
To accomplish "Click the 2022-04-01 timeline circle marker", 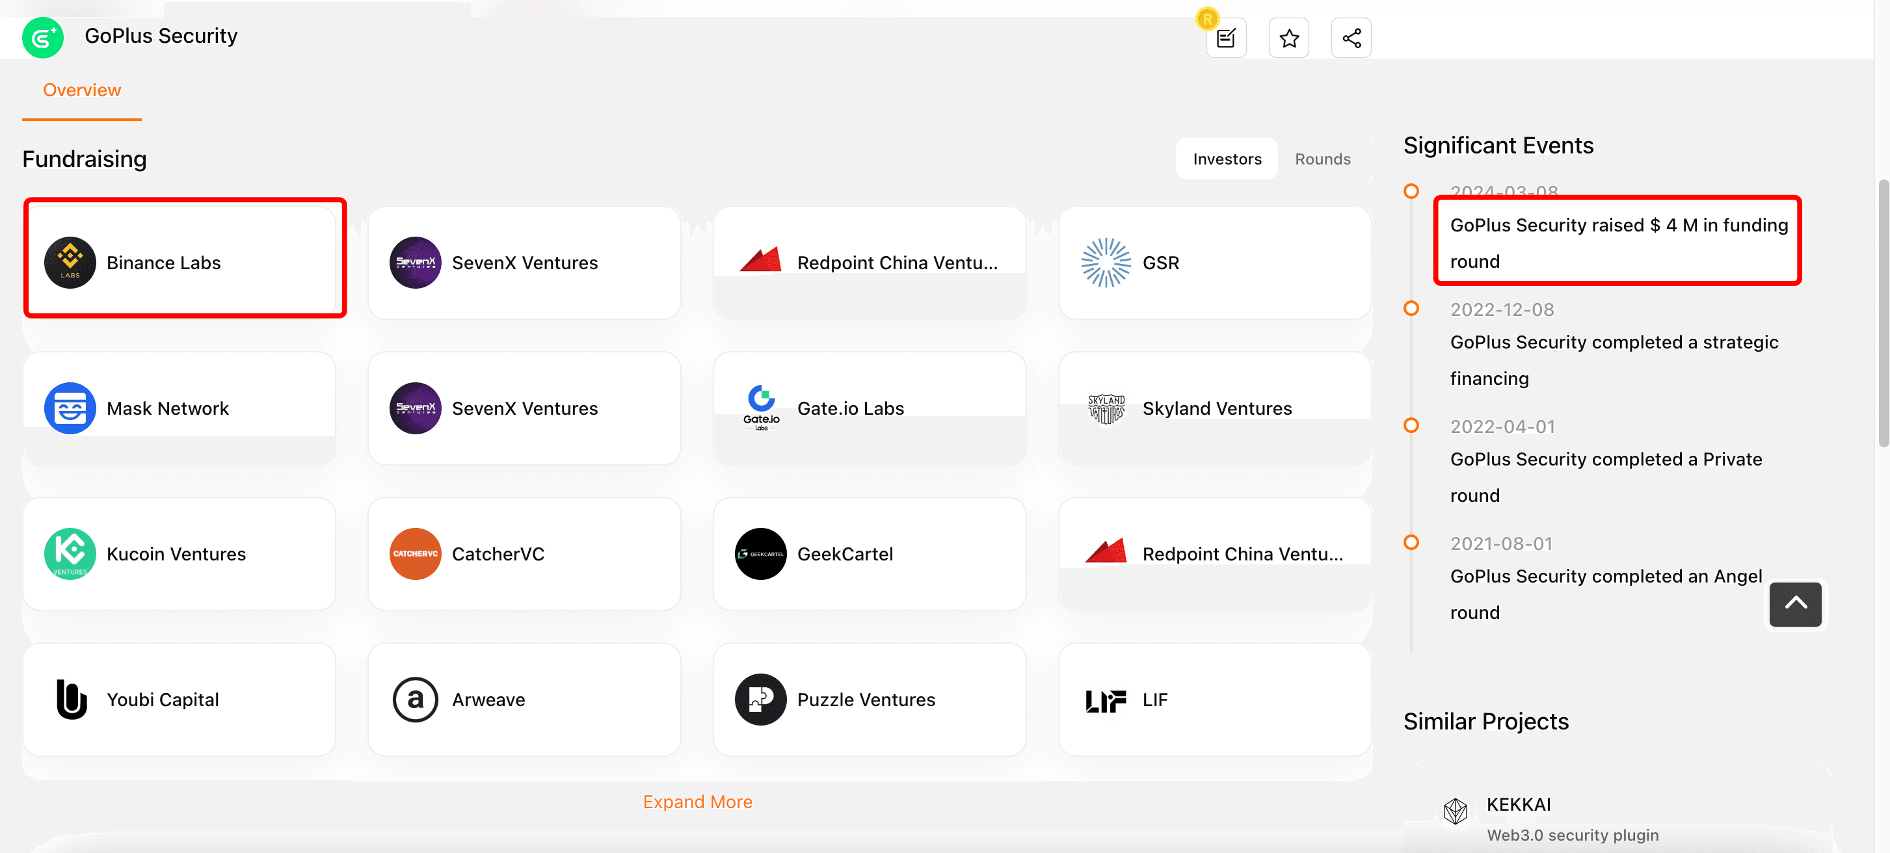I will 1410,425.
